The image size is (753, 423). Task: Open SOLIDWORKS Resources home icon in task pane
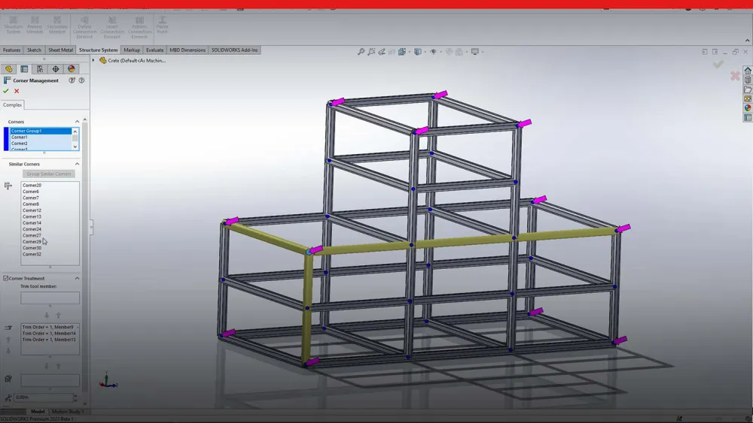[748, 71]
